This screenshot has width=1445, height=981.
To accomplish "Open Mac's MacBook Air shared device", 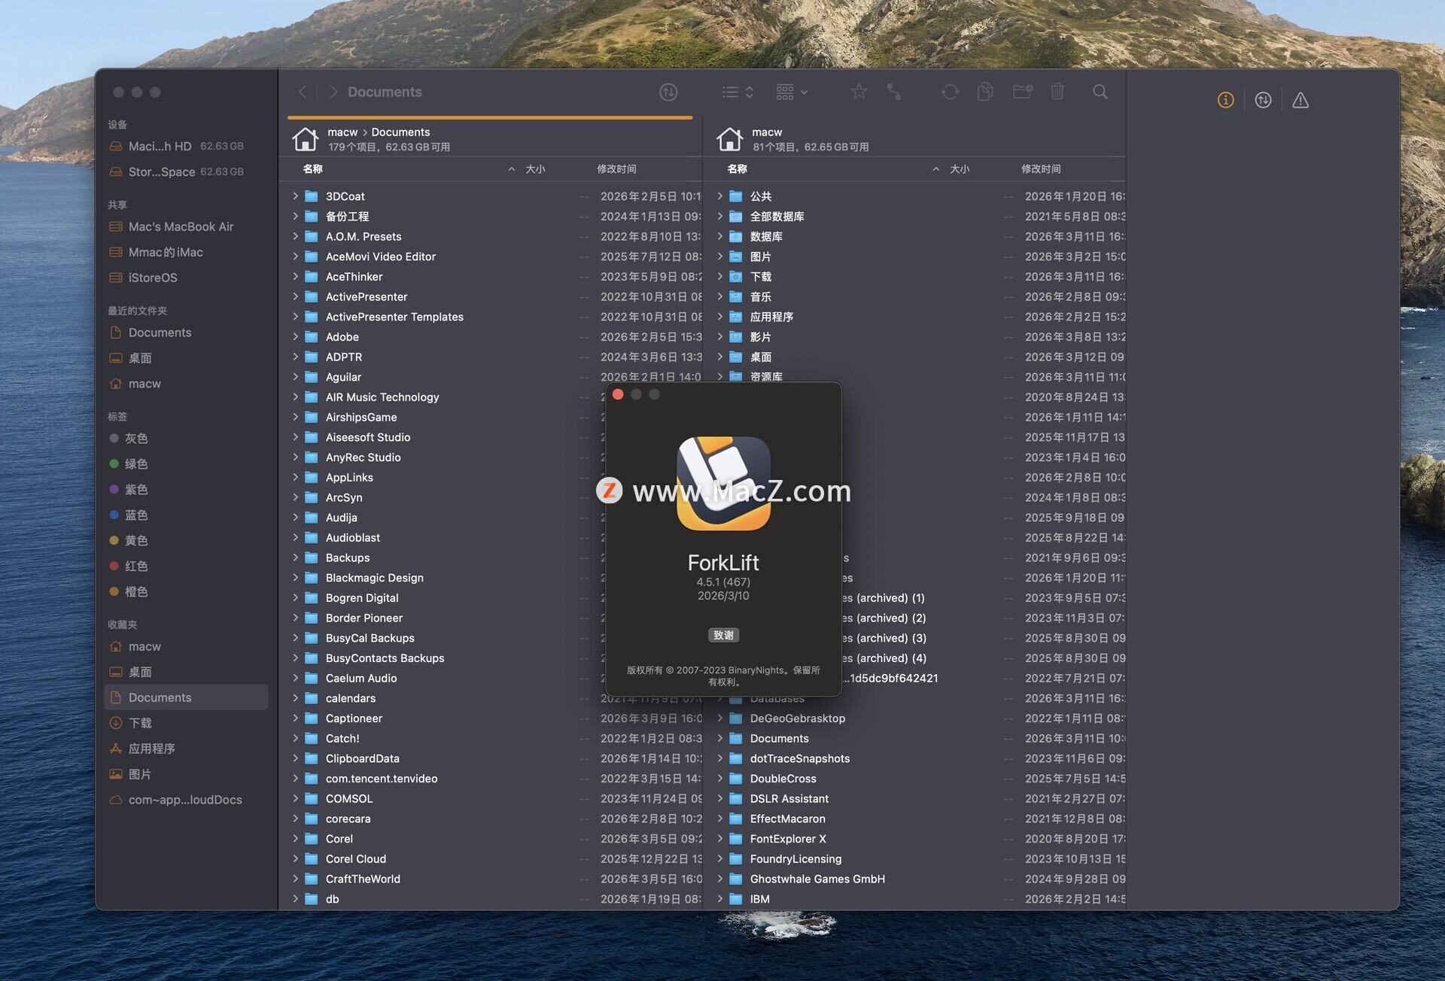I will (181, 226).
